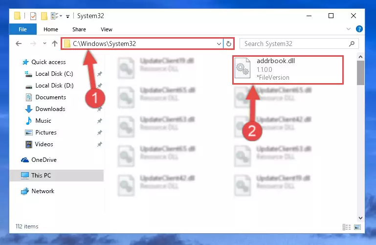Refresh the System32 folder
The width and height of the screenshot is (376, 245).
coord(229,44)
